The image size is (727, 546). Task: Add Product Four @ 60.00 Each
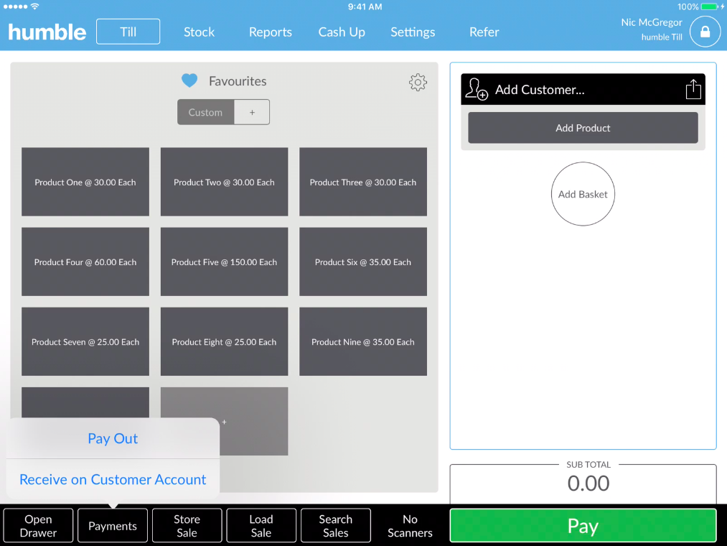pyautogui.click(x=85, y=262)
